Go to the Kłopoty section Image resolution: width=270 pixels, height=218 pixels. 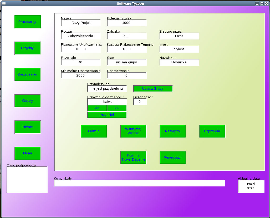tap(27, 101)
